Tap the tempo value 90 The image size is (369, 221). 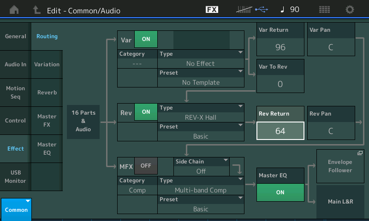click(x=295, y=10)
